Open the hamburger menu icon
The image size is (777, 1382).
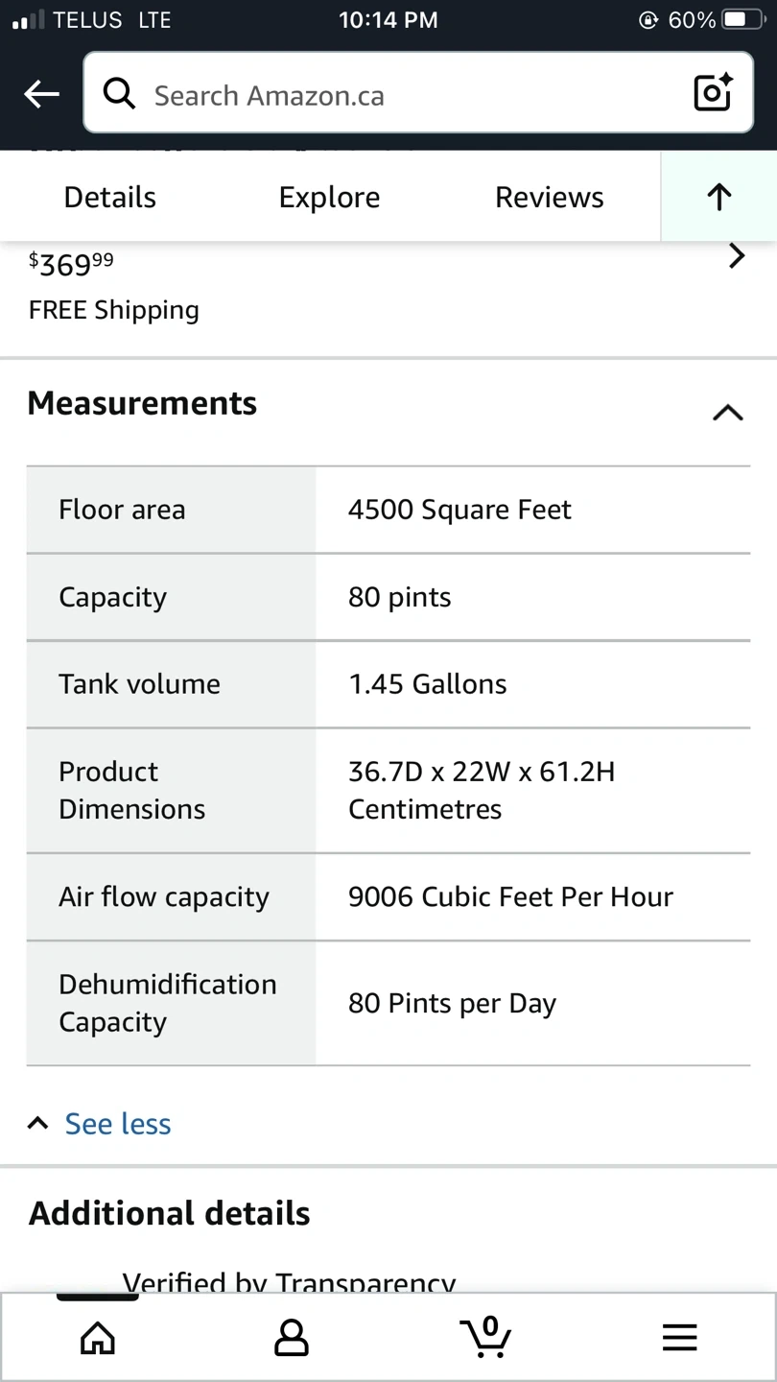(679, 1337)
